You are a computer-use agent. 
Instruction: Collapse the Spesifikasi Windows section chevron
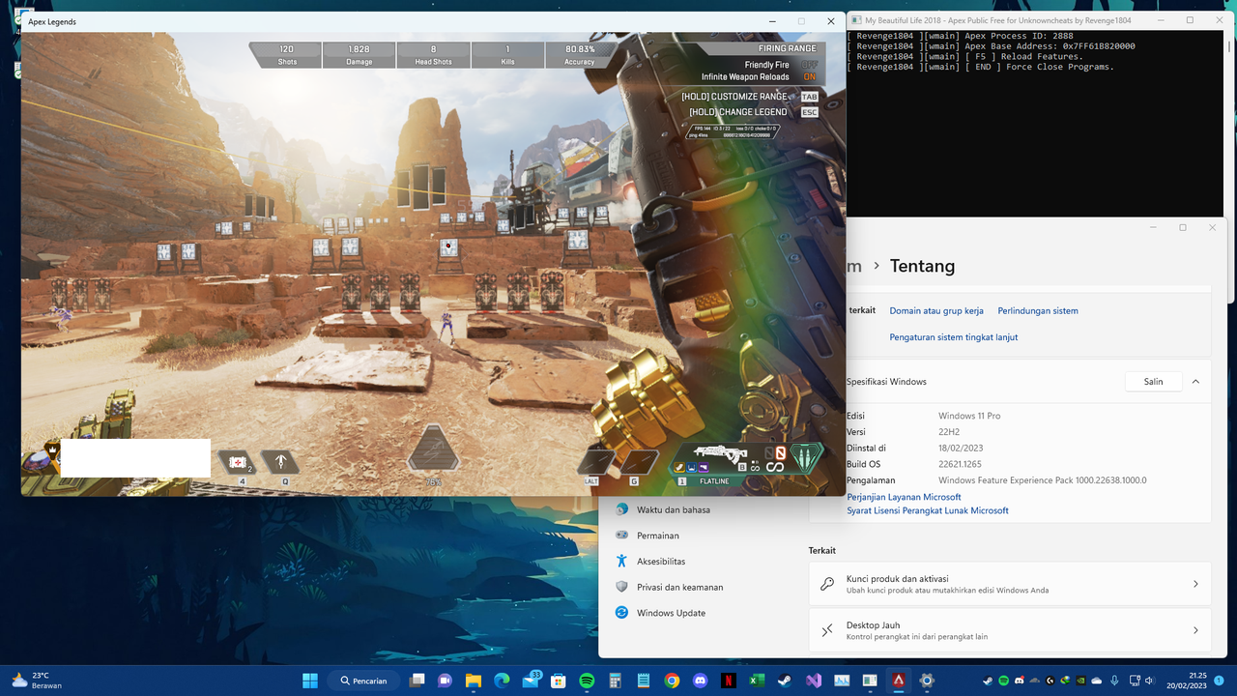tap(1195, 381)
